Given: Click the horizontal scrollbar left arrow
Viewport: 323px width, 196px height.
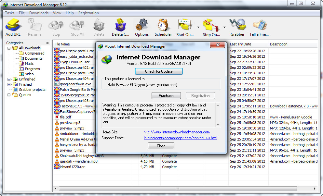Looking at the screenshot, I should 56,189.
